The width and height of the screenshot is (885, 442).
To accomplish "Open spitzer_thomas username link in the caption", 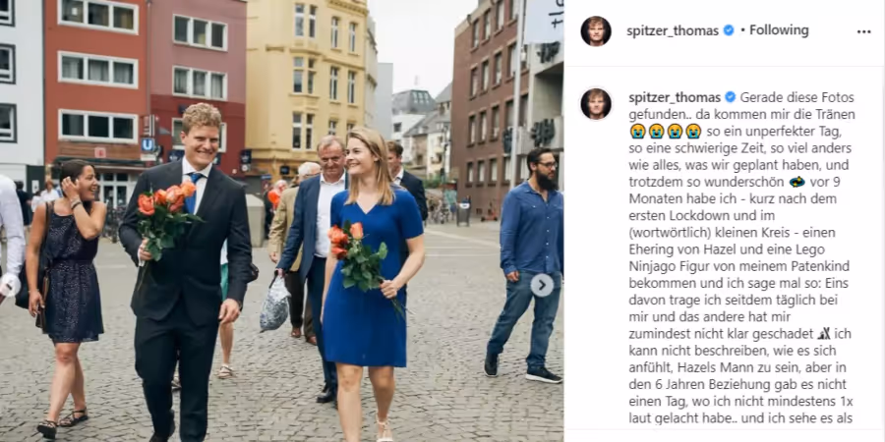I will [675, 97].
